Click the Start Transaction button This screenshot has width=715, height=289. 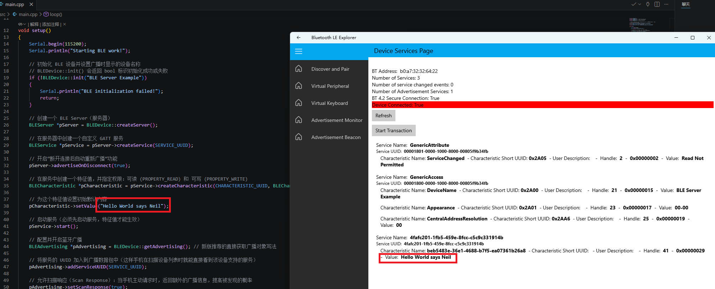(x=393, y=130)
